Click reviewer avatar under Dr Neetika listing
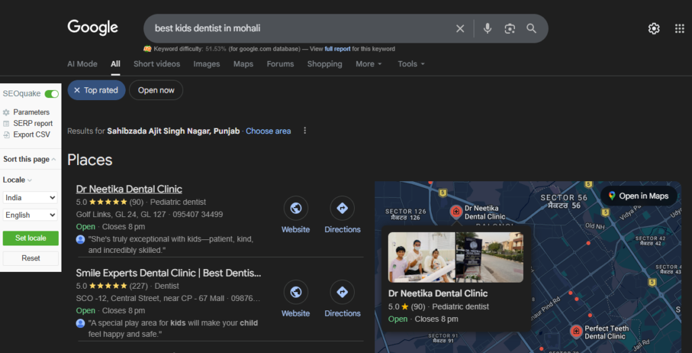 [80, 239]
